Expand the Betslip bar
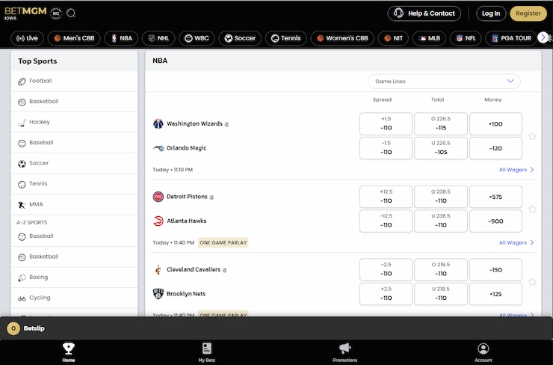The image size is (553, 365). 276,328
